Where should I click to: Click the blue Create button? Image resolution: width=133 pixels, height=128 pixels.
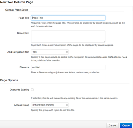pyautogui.click(x=126, y=125)
